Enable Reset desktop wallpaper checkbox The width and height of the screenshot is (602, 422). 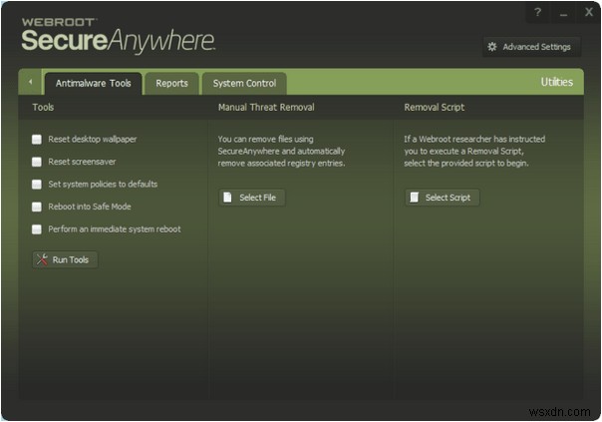point(37,139)
